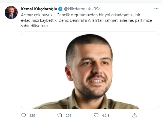Viewport: 162px width, 120px height.
Task: Click the word 'partimize' in tweet text
Action: [x=143, y=20]
